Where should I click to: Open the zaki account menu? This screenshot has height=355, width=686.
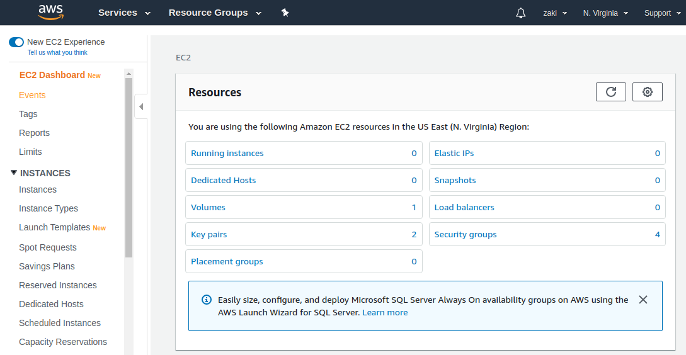tap(555, 13)
